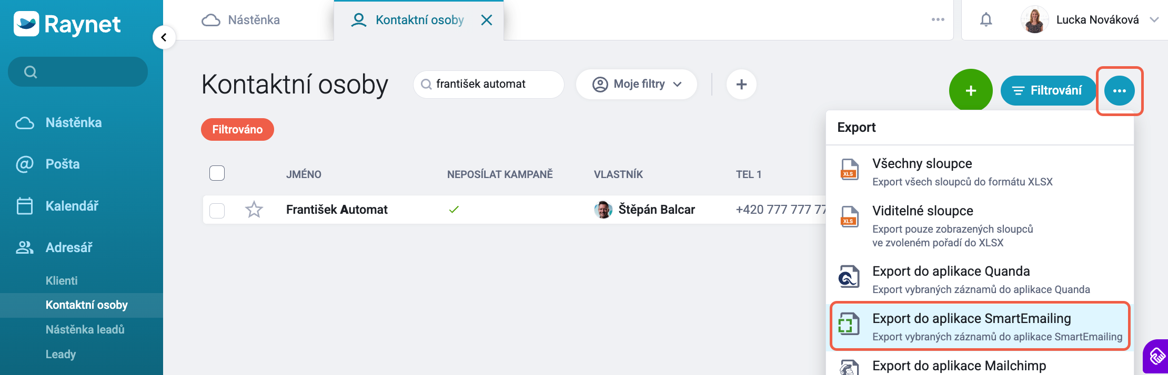Click the green add-record plus button
The image size is (1168, 375).
pyautogui.click(x=971, y=90)
